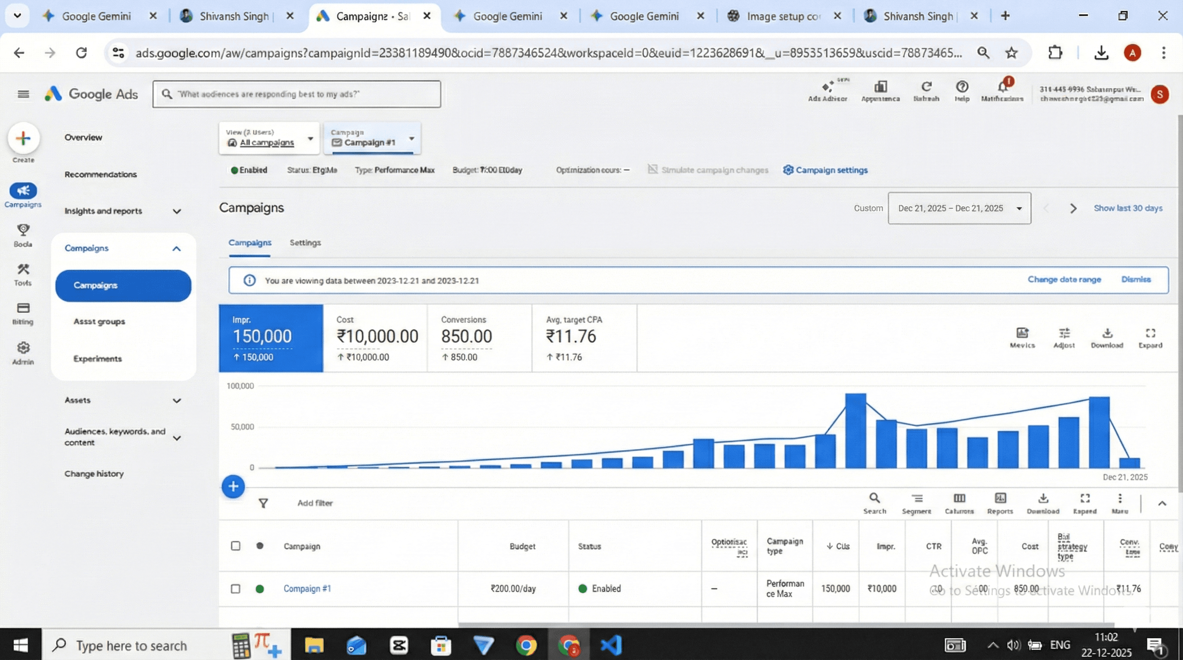This screenshot has height=660, width=1183.
Task: Click the chart Adjust icon
Action: coord(1064,333)
